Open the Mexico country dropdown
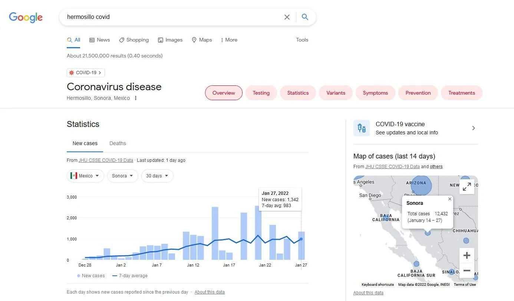 point(85,176)
